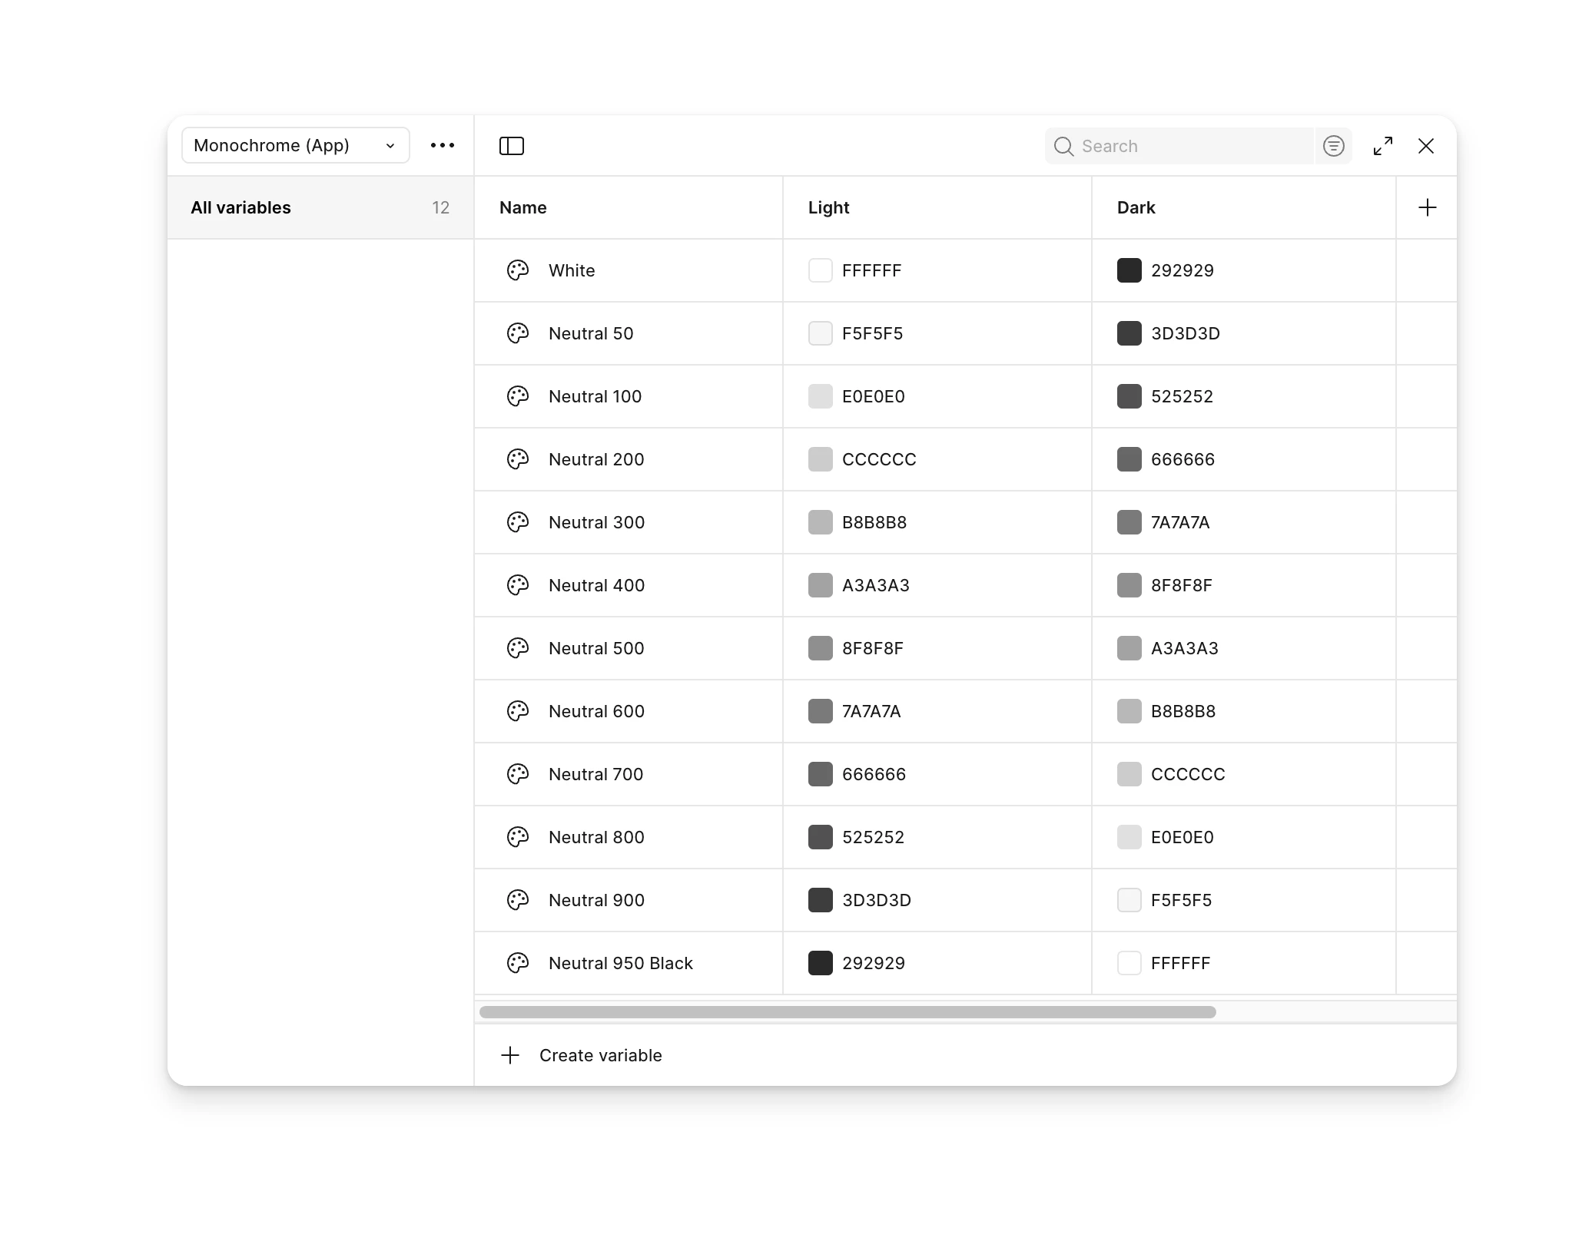Collapse the variables sidebar panel
The width and height of the screenshot is (1569, 1241).
pyautogui.click(x=512, y=145)
